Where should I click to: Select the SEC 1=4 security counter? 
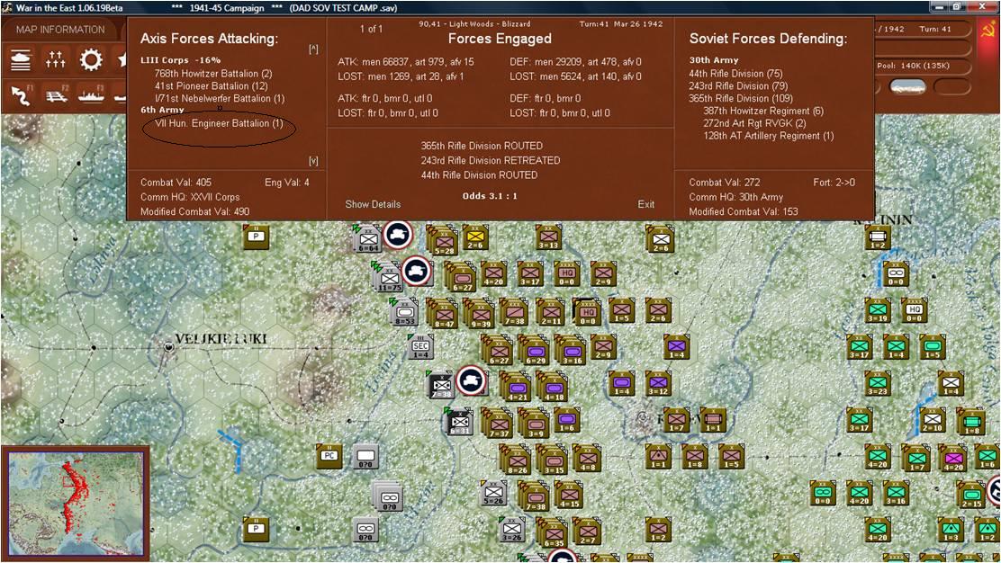point(420,347)
